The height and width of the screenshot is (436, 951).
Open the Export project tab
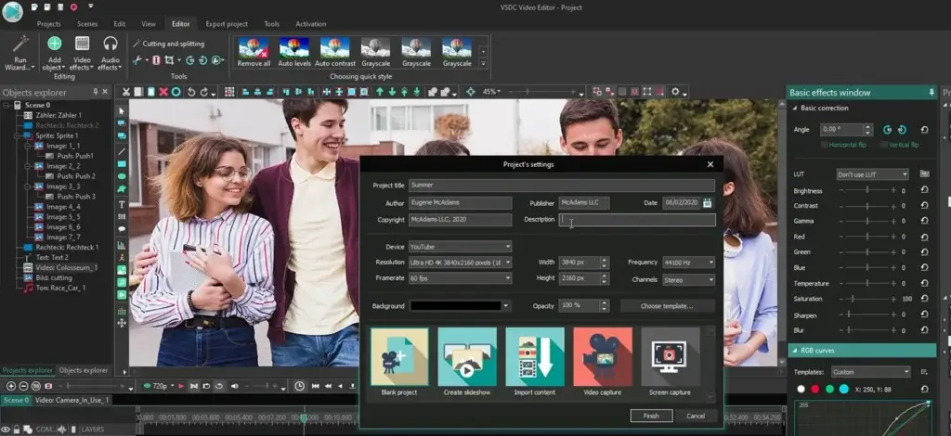[227, 24]
